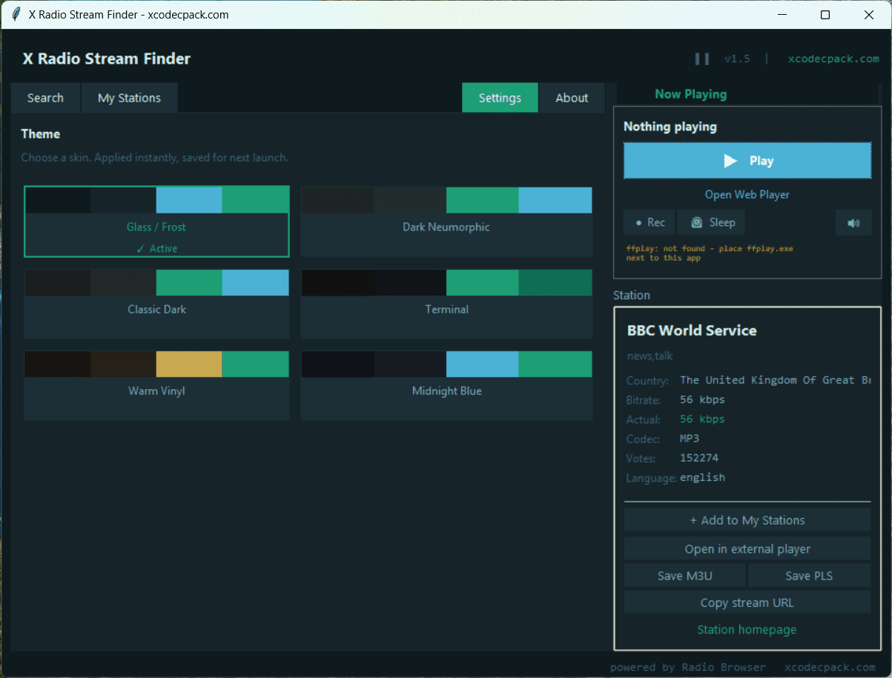This screenshot has height=678, width=892.
Task: Go to the About tab
Action: 572,98
